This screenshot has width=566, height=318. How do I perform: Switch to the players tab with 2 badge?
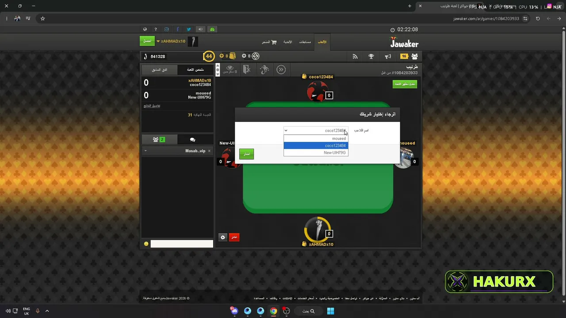pos(159,140)
